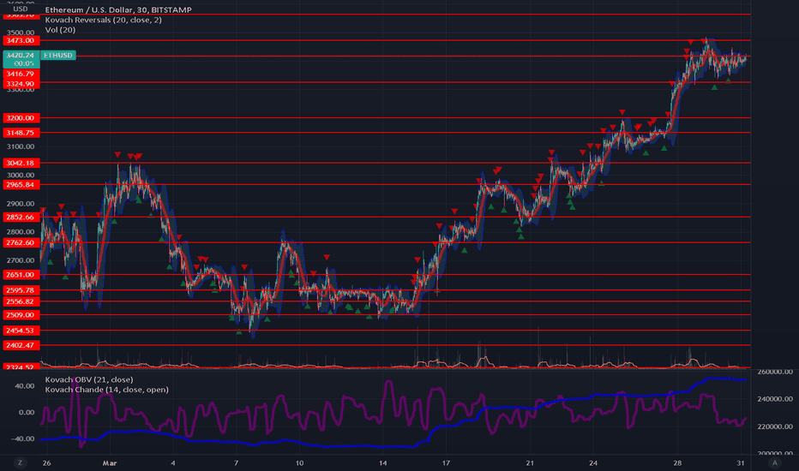The image size is (799, 471).
Task: Select the 2852.66 price level label
Action: [x=21, y=217]
